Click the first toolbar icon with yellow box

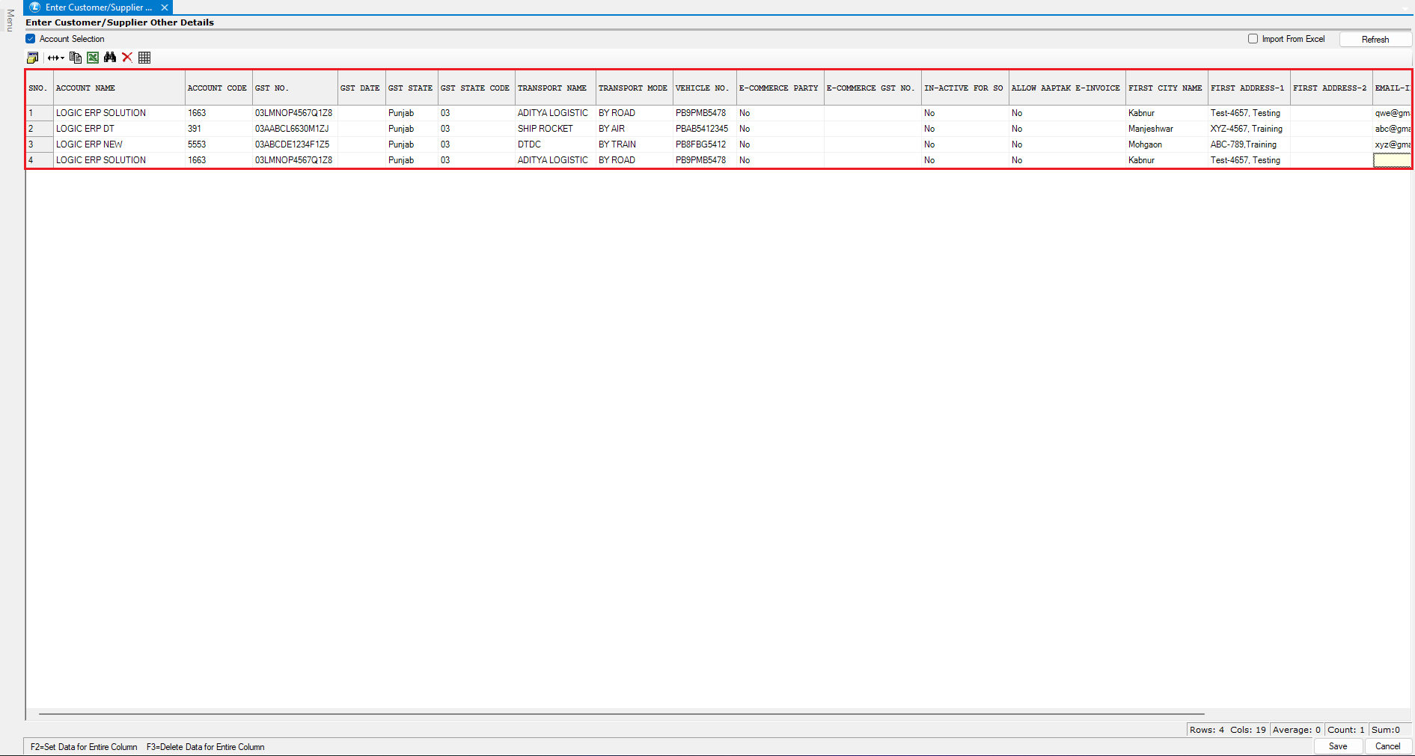pos(32,58)
